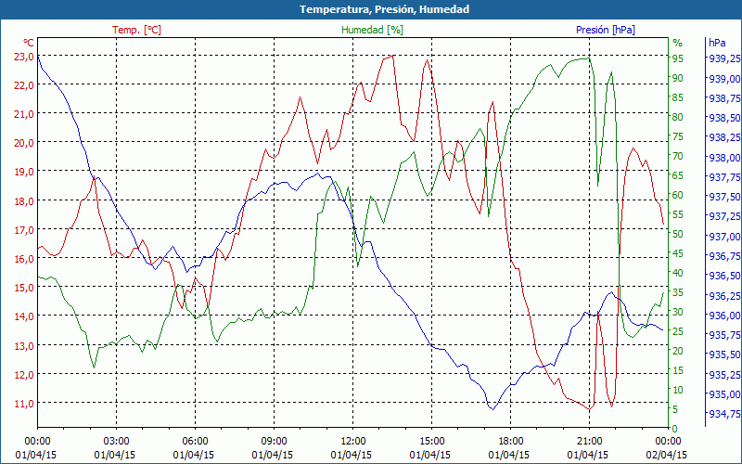Screen dimensions: 742x464
Task: Click the '12:00' time axis label
Action: [x=352, y=442]
